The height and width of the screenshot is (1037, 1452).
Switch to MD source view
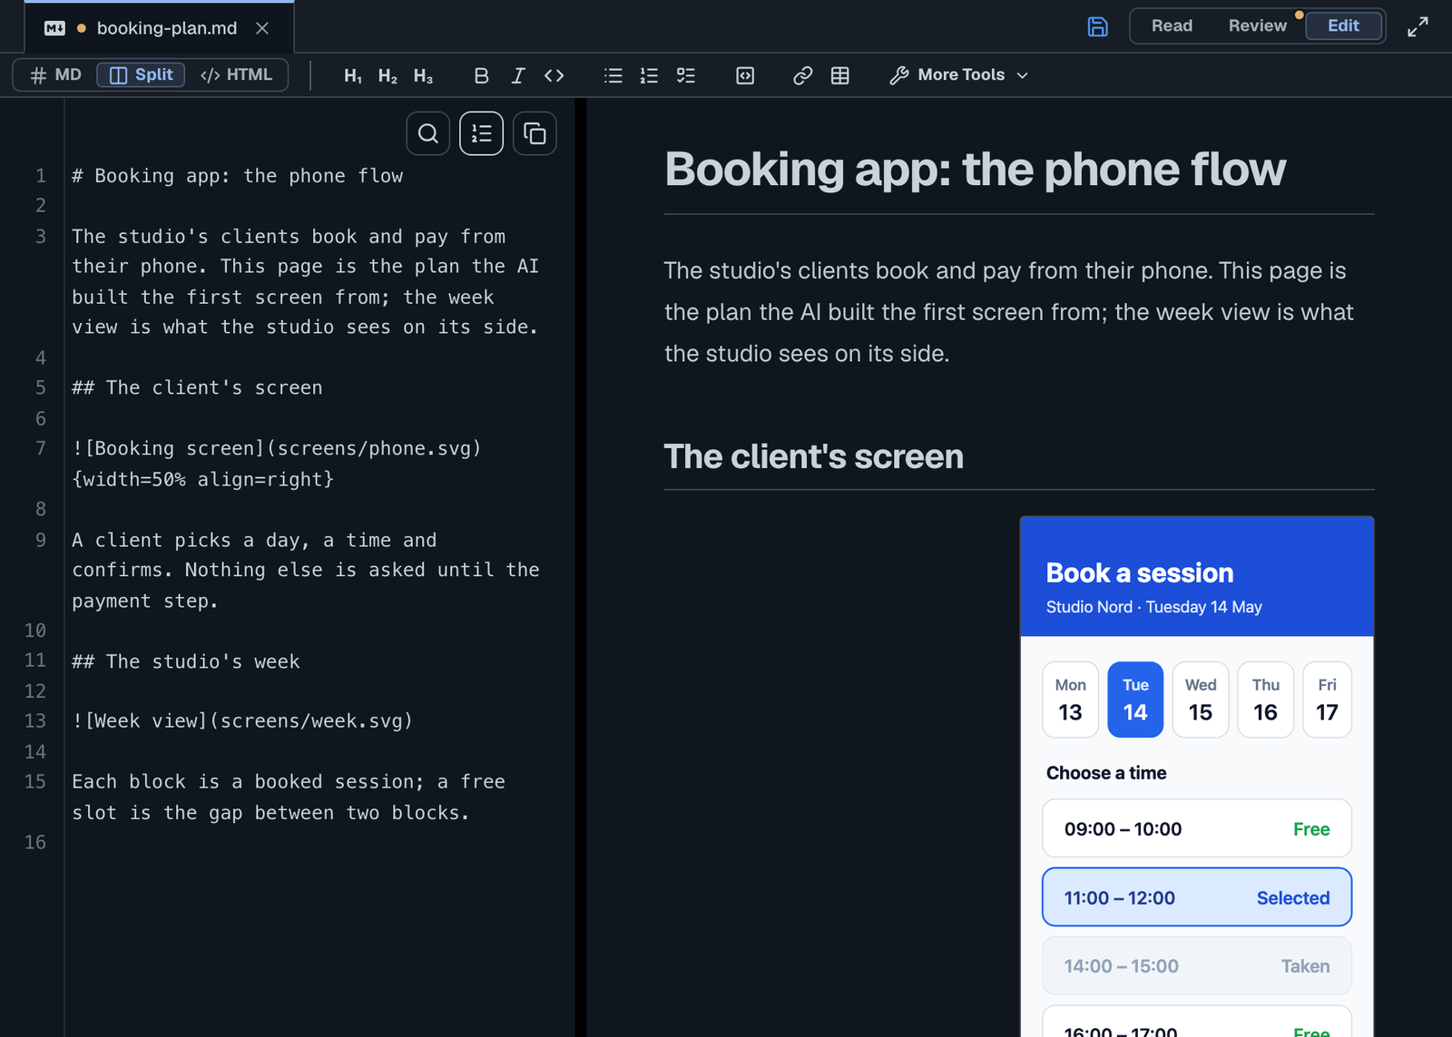click(x=55, y=75)
